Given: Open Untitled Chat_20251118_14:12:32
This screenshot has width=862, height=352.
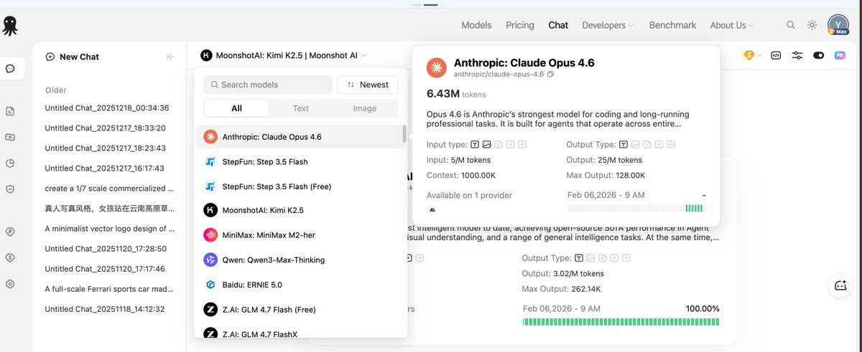Looking at the screenshot, I should (x=105, y=309).
